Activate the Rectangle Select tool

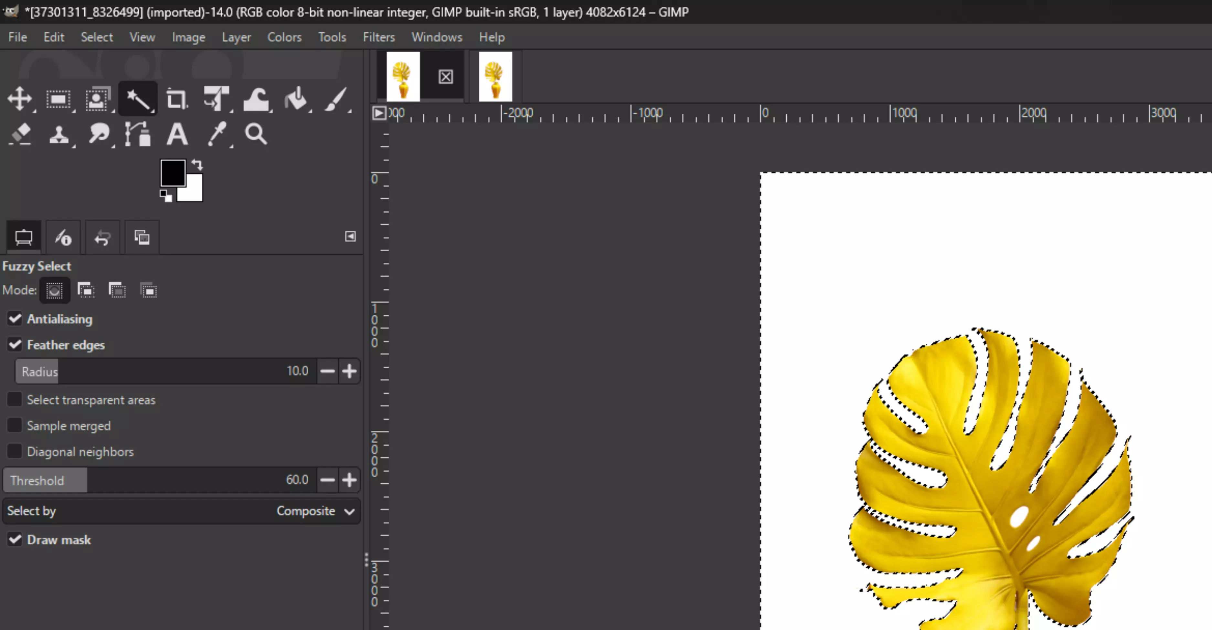pos(59,99)
